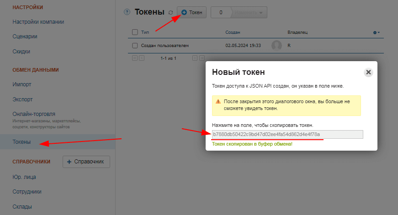The image size is (398, 215).
Task: Open the help question mark icon beside Токены
Action: tap(127, 12)
